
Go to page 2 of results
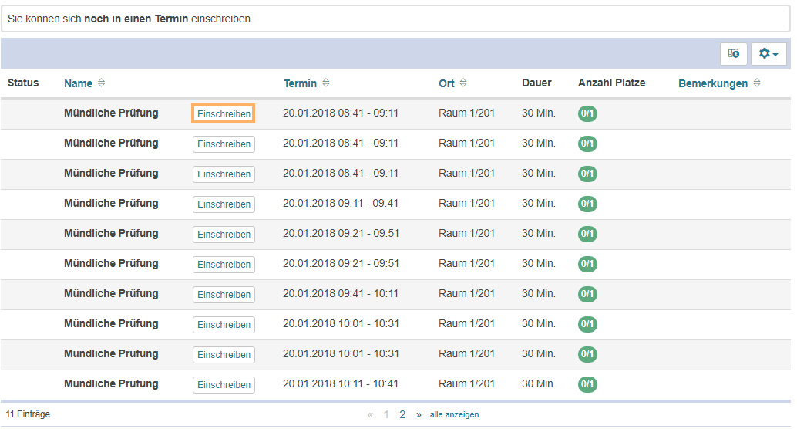(402, 415)
